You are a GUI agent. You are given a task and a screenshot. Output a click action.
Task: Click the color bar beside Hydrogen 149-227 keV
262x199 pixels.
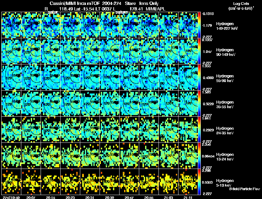pyautogui.click(x=199, y=25)
